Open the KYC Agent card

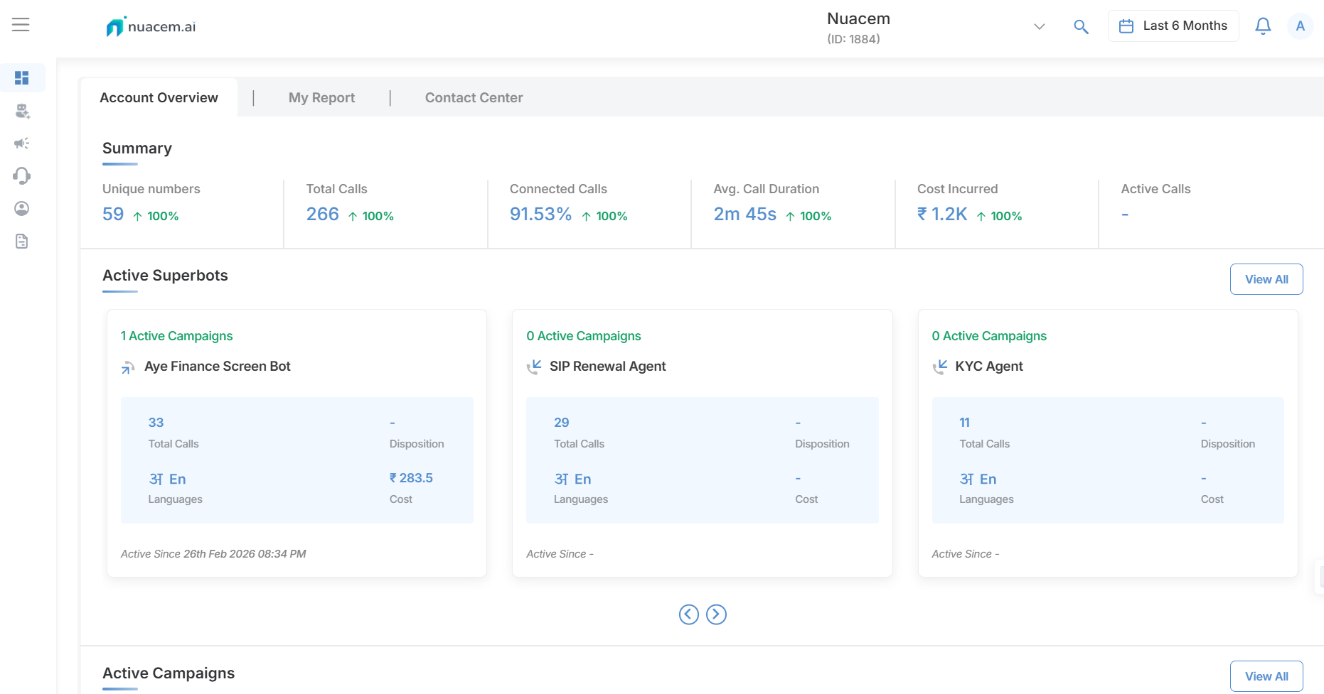coord(1108,443)
